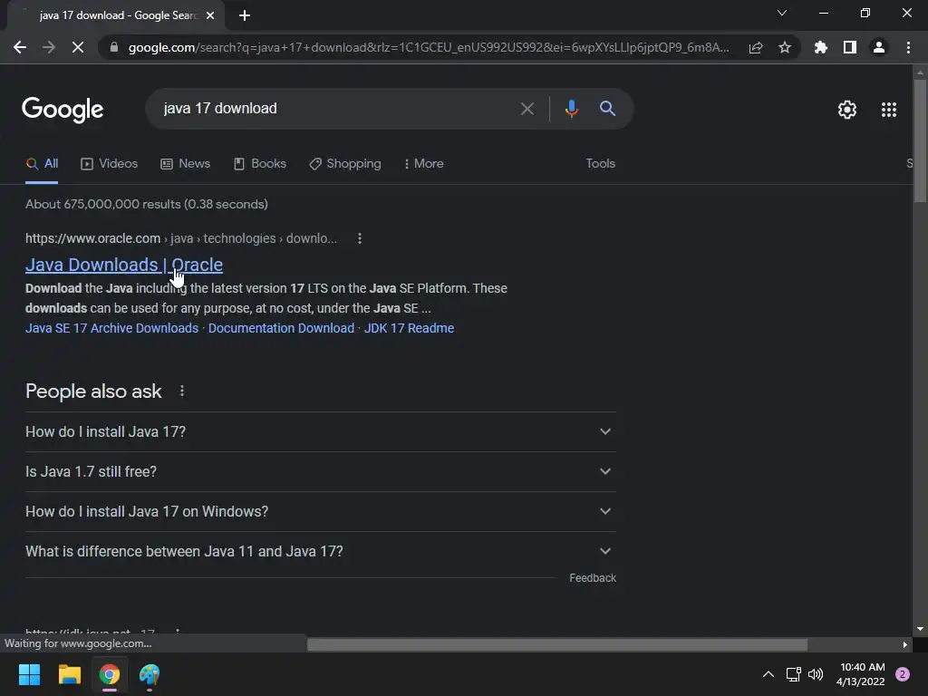
Task: Open Documentation Download link
Action: [x=281, y=328]
